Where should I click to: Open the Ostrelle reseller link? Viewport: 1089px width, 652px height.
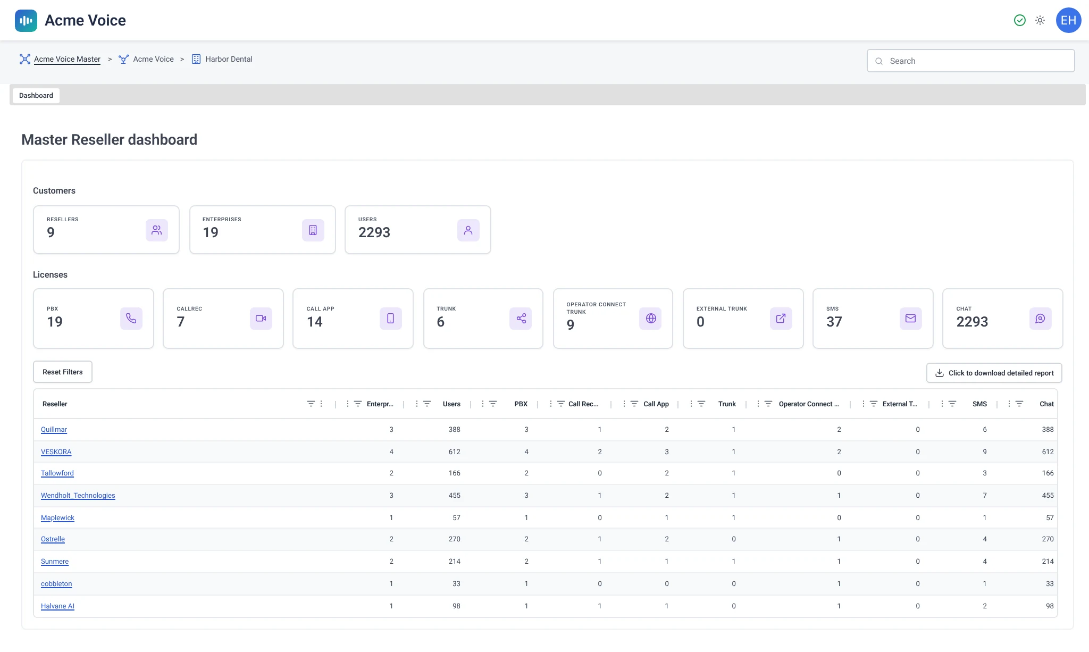pos(53,539)
